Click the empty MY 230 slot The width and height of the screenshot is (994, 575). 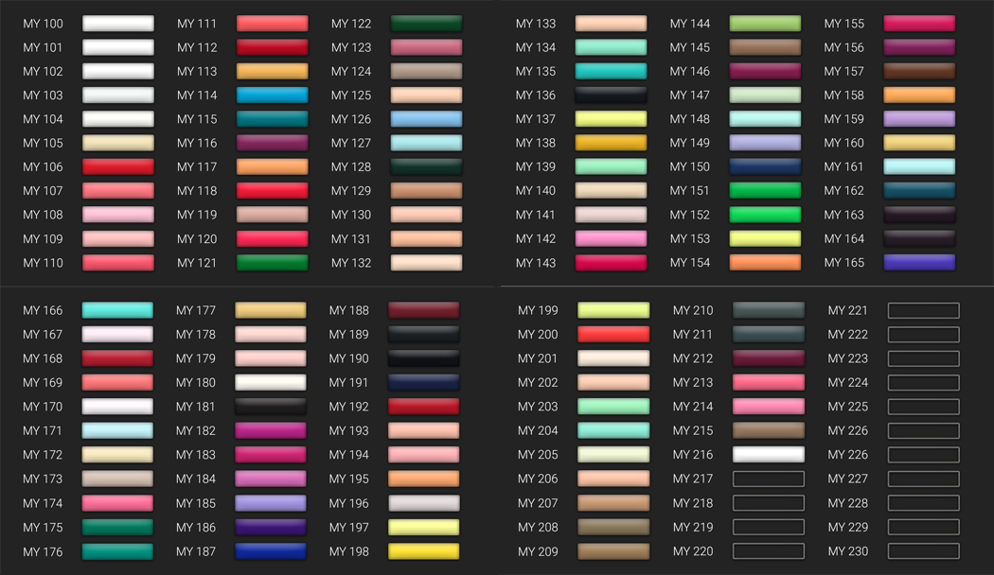click(x=924, y=551)
